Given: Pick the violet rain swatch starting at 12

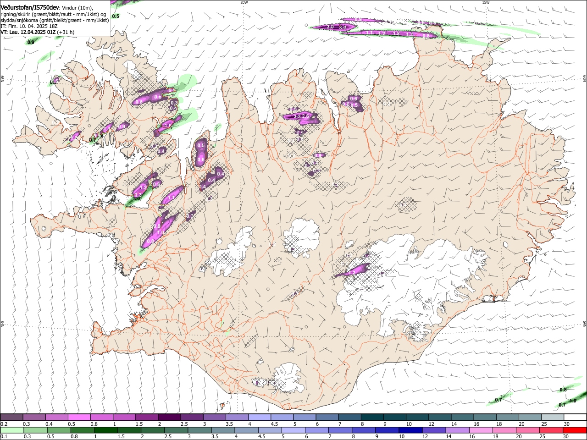Looking at the screenshot, I should tap(434, 430).
